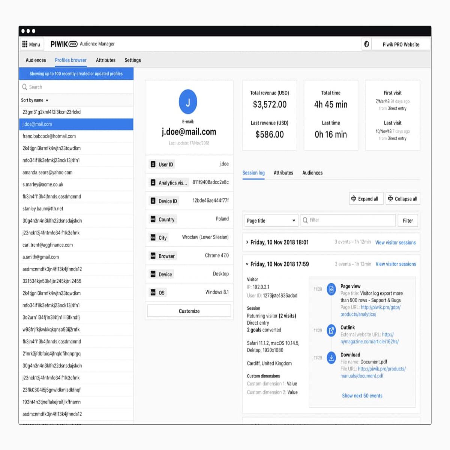The height and width of the screenshot is (450, 450).
Task: Select profile 21nrk3jfdbfoiq4jfnqldfihqnprgq
Action: point(76,354)
